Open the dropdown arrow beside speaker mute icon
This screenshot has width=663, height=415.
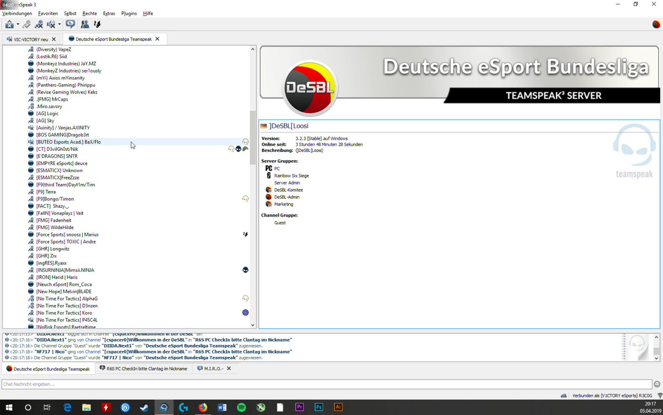[x=59, y=24]
